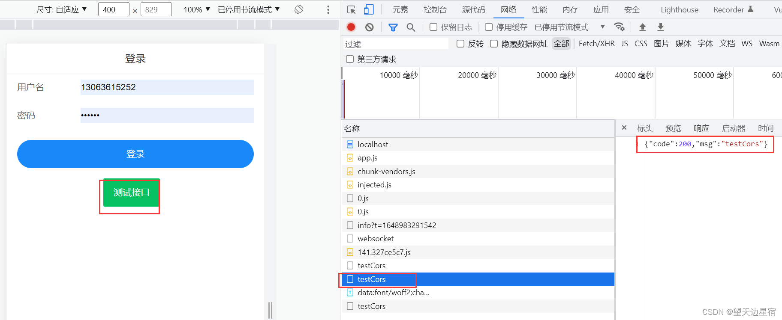Switch to 元素 tab
The width and height of the screenshot is (782, 320).
pos(400,9)
